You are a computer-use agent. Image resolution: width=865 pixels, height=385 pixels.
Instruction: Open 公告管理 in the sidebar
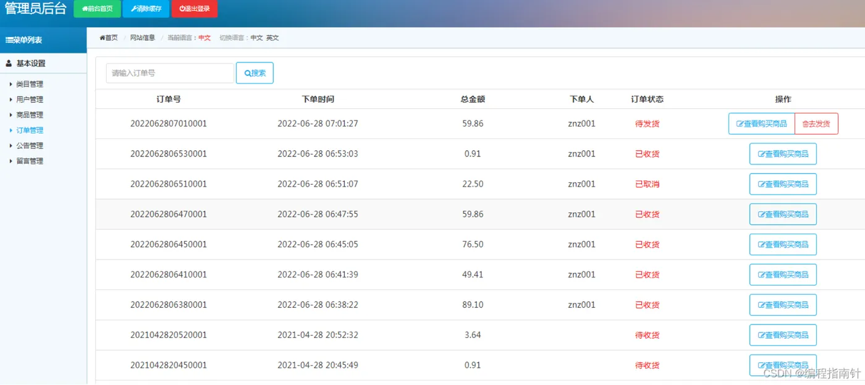[30, 146]
